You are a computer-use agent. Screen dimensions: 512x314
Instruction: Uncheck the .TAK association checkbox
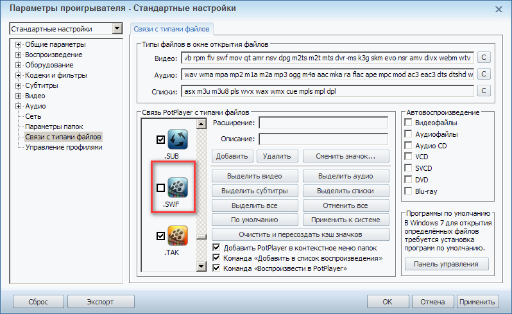[160, 236]
